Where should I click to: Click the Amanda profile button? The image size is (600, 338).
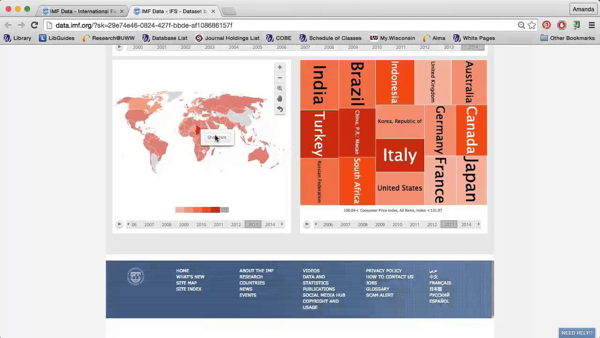(583, 9)
